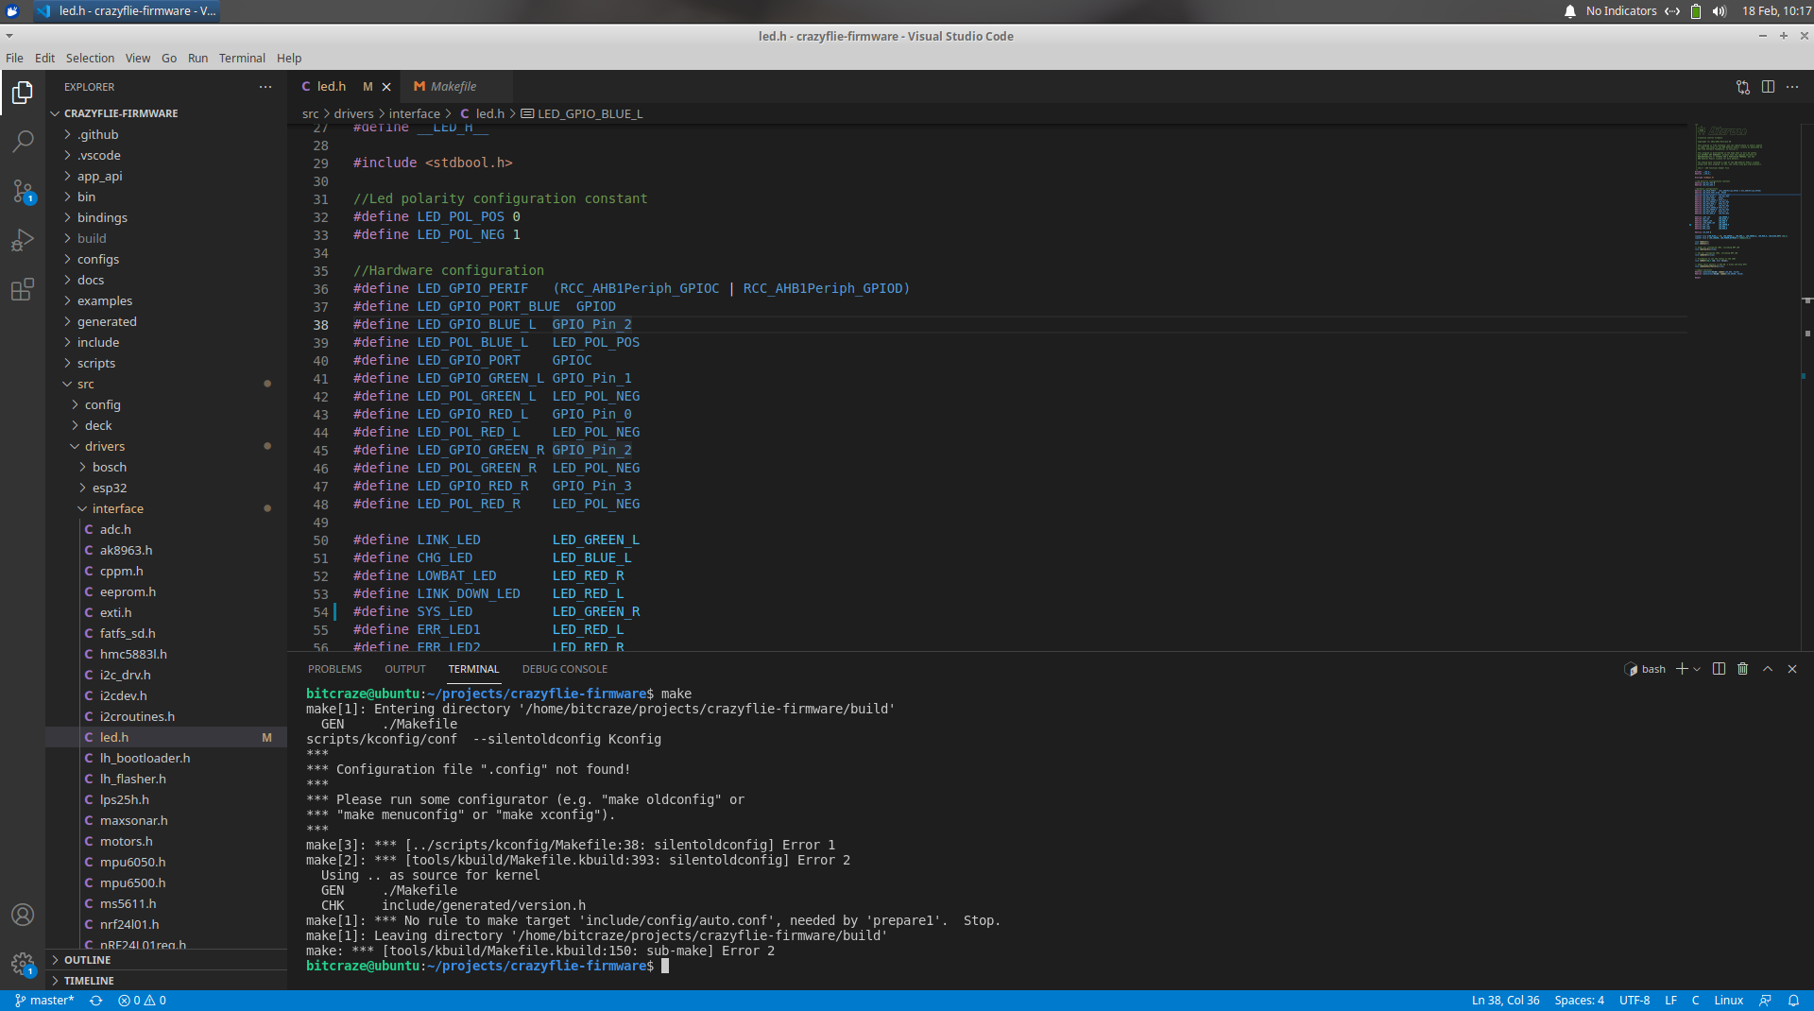The image size is (1814, 1011).
Task: Select language mode C in status bar
Action: pos(1695,1001)
